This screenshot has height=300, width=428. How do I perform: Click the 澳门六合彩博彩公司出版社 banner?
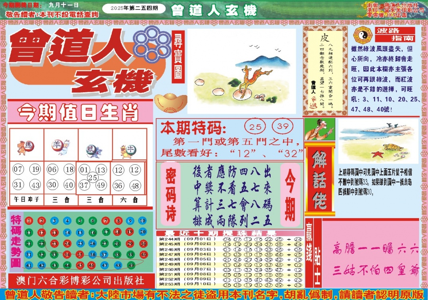point(80,281)
